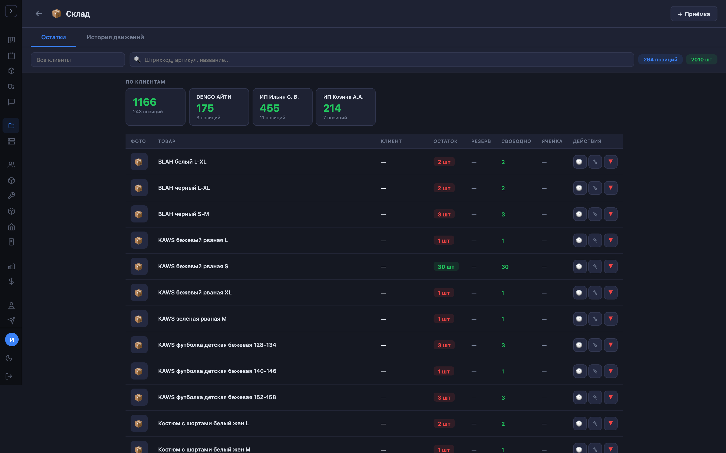
Task: Click the + Приёмка button
Action: tap(693, 14)
